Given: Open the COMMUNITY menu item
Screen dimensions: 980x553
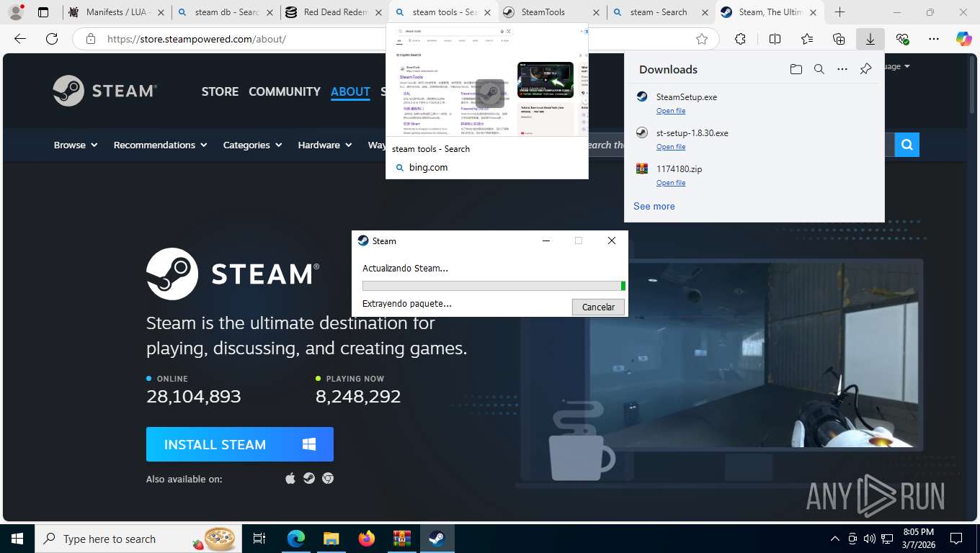Looking at the screenshot, I should click(285, 91).
